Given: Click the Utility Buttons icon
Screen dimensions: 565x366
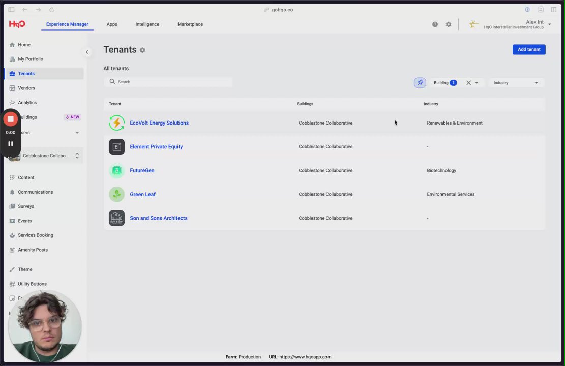Looking at the screenshot, I should pos(12,284).
